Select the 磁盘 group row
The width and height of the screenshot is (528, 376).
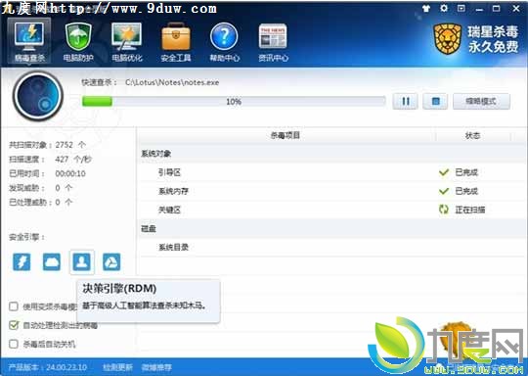tap(331, 228)
